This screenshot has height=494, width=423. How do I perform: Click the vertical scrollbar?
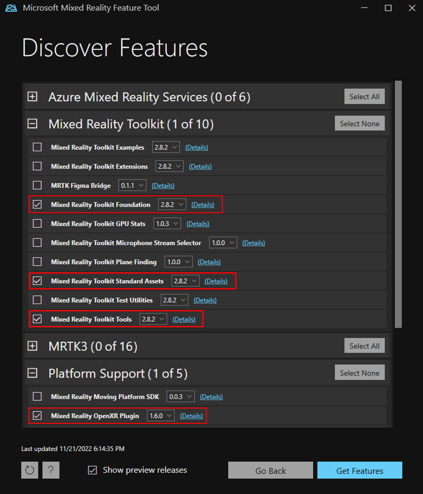point(398,206)
